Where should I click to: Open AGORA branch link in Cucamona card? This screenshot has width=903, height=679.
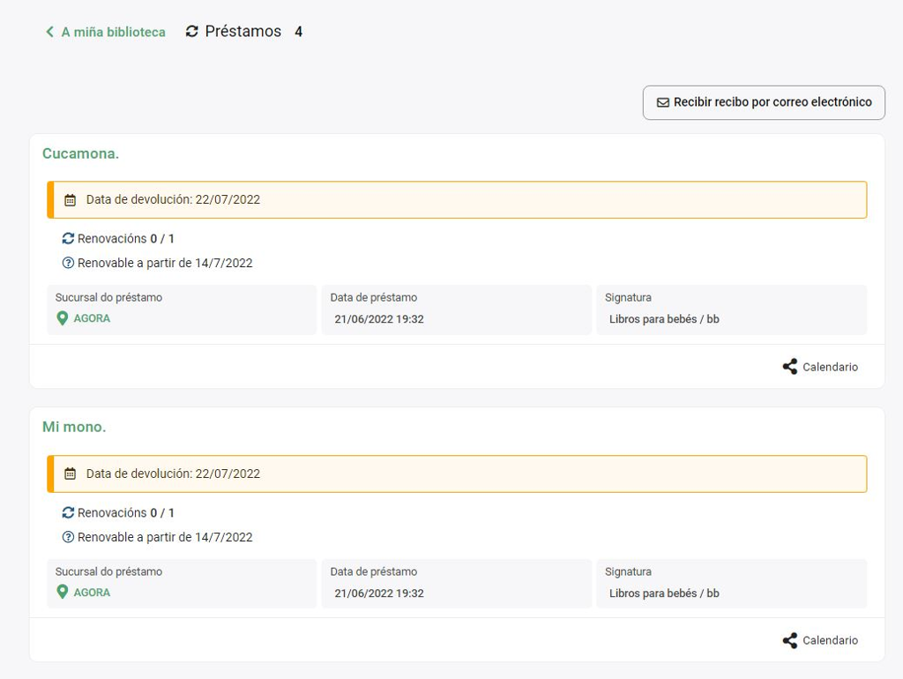coord(92,318)
